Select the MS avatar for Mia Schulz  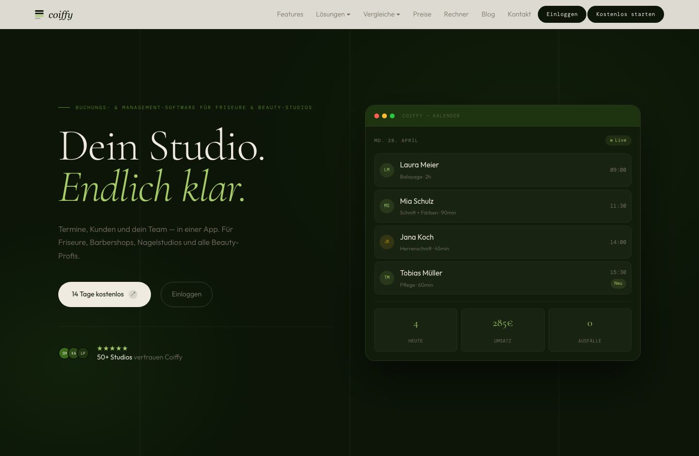(387, 206)
